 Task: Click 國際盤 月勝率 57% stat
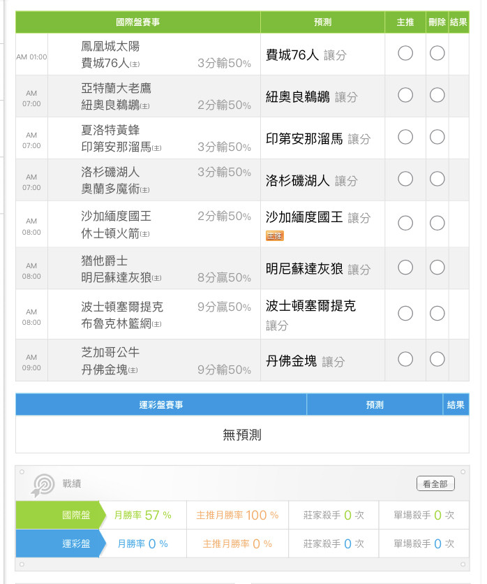pos(143,515)
